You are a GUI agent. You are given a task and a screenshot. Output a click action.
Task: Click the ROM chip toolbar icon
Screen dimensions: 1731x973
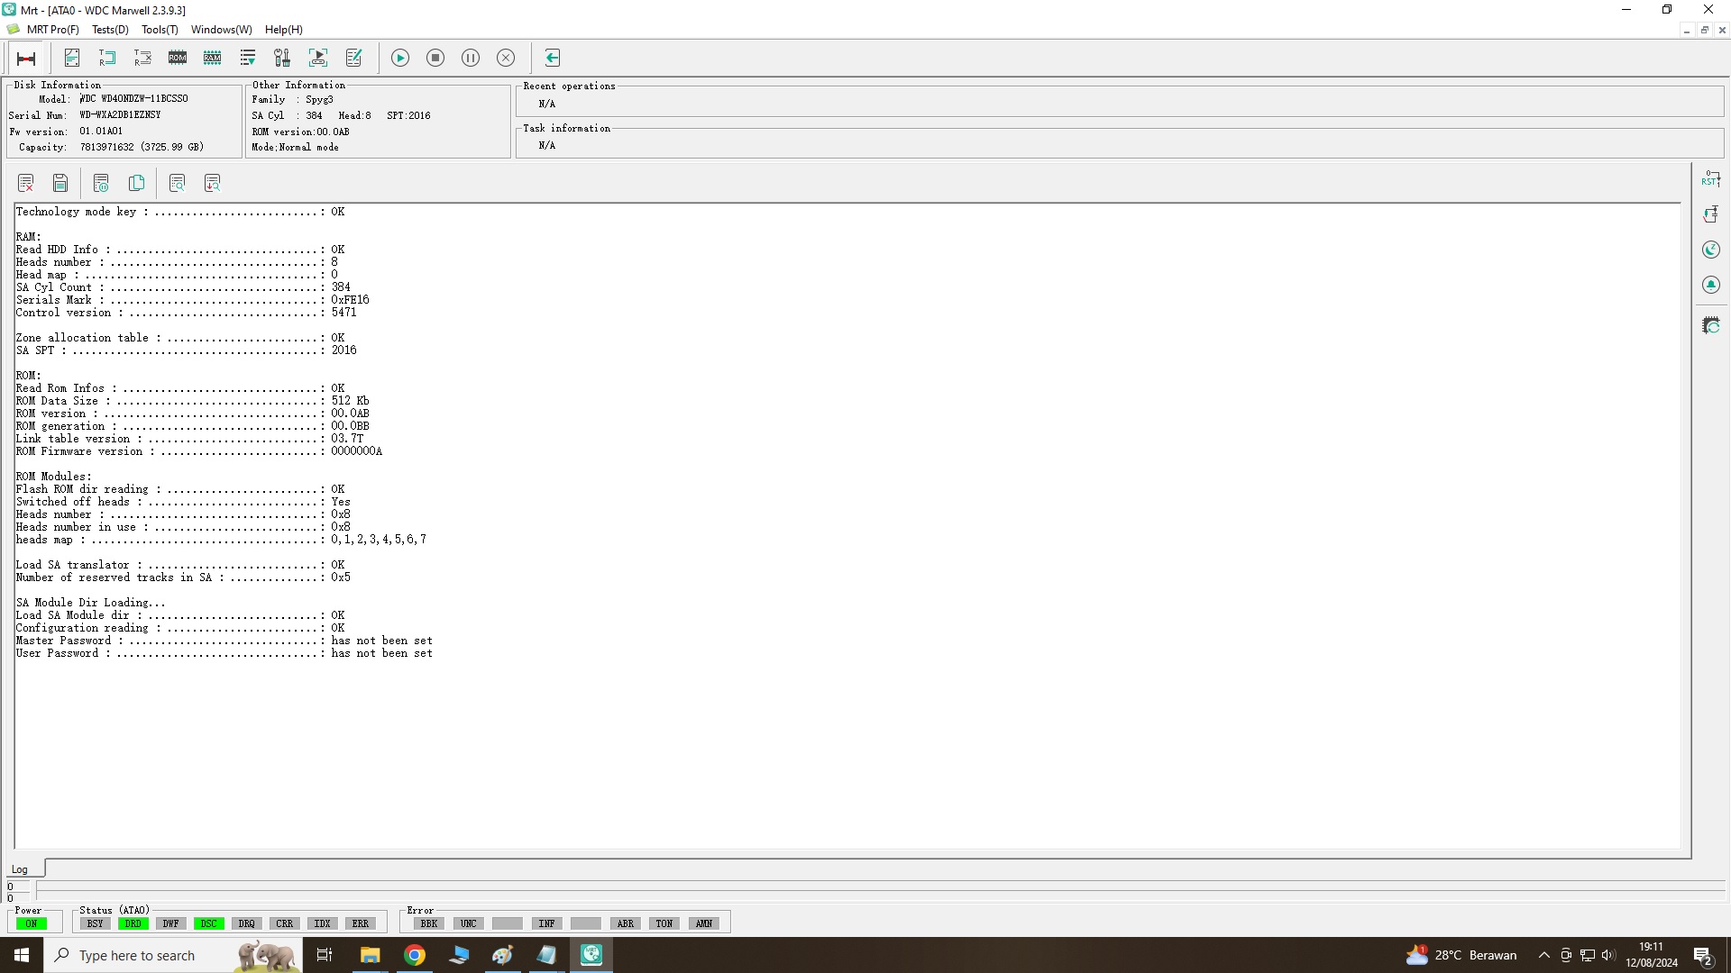click(x=178, y=58)
